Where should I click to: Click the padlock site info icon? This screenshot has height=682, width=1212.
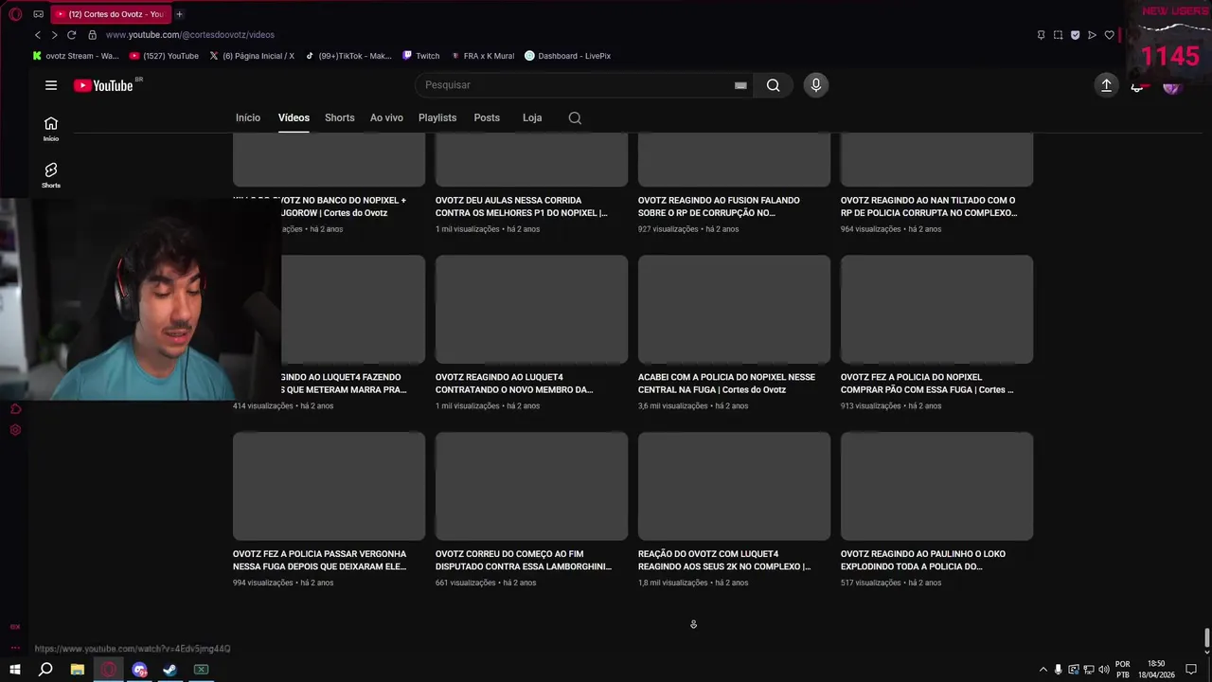tap(92, 35)
